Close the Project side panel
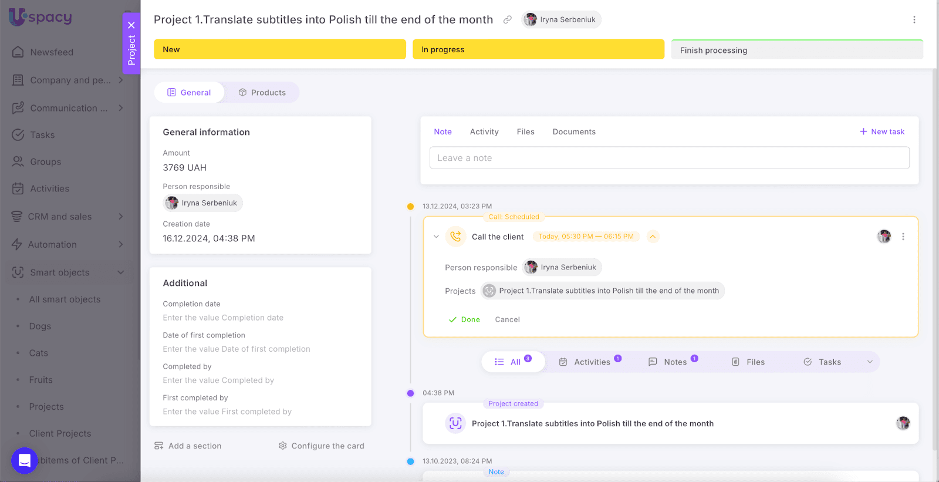Viewport: 939px width, 482px height. (x=131, y=25)
